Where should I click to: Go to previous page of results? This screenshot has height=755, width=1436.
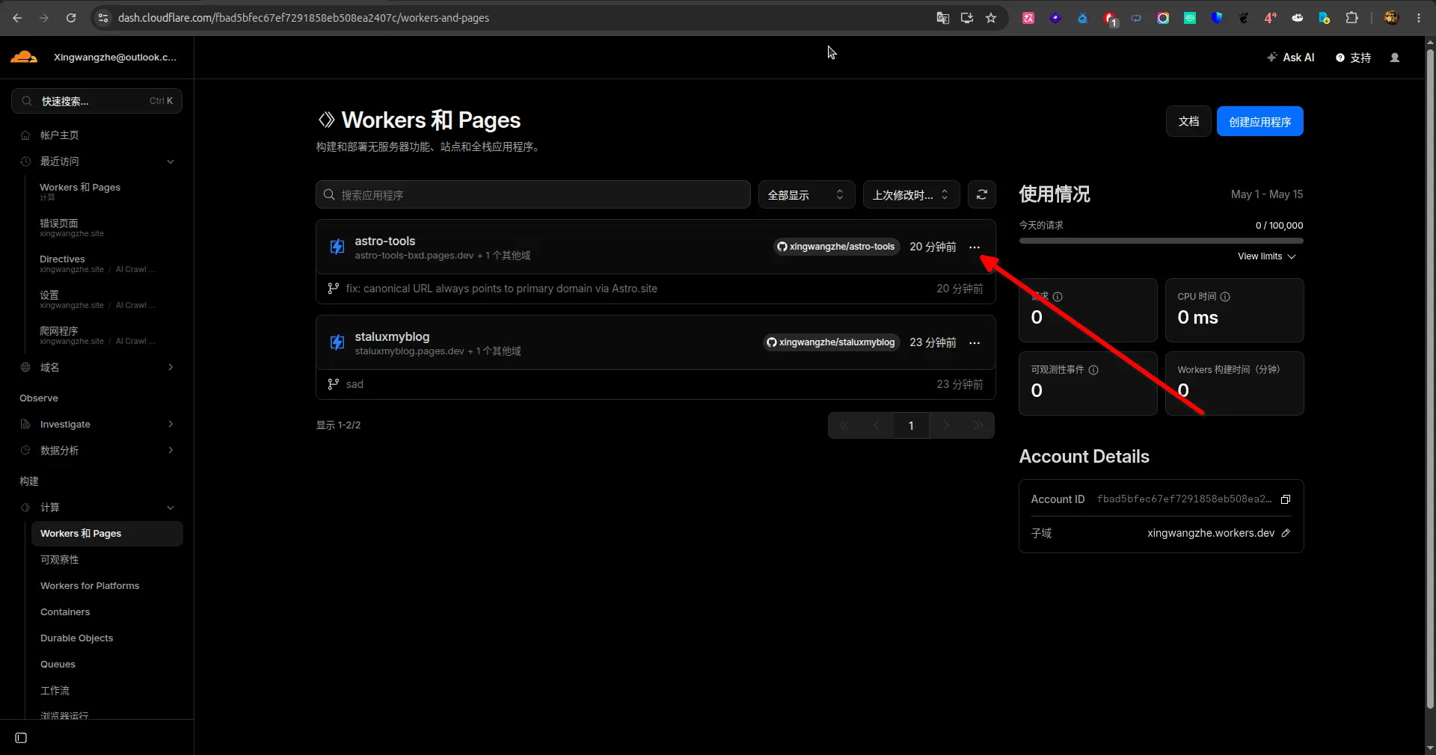pyautogui.click(x=877, y=425)
